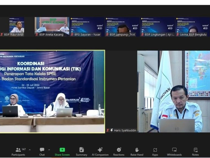Select Levina_BSIP Bengkulu video thumbnail
This screenshot has width=210, height=158.
tap(192, 26)
